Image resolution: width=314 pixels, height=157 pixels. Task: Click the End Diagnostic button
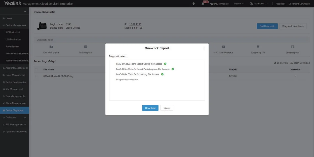(x=267, y=26)
